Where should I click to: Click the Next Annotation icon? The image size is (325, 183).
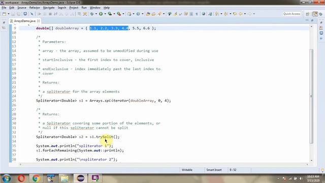[217, 14]
